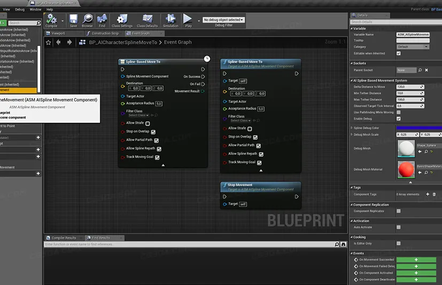442x285 pixels.
Task: Open Filter Class selector on right node
Action: (x=241, y=121)
